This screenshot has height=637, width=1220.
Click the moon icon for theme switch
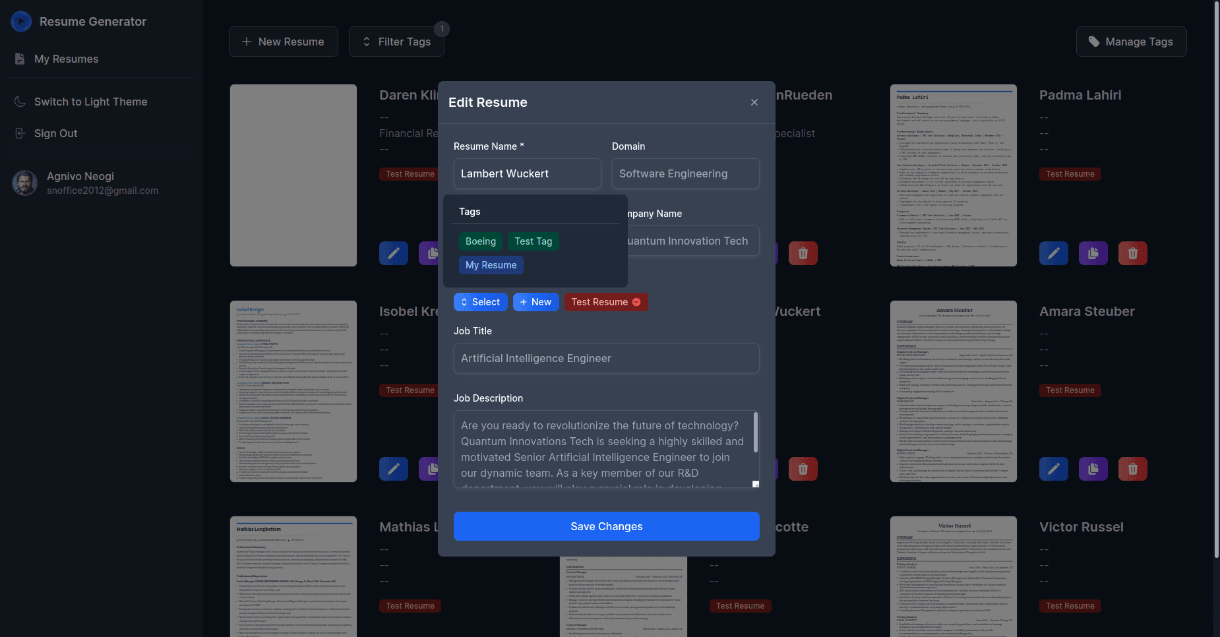tap(20, 102)
